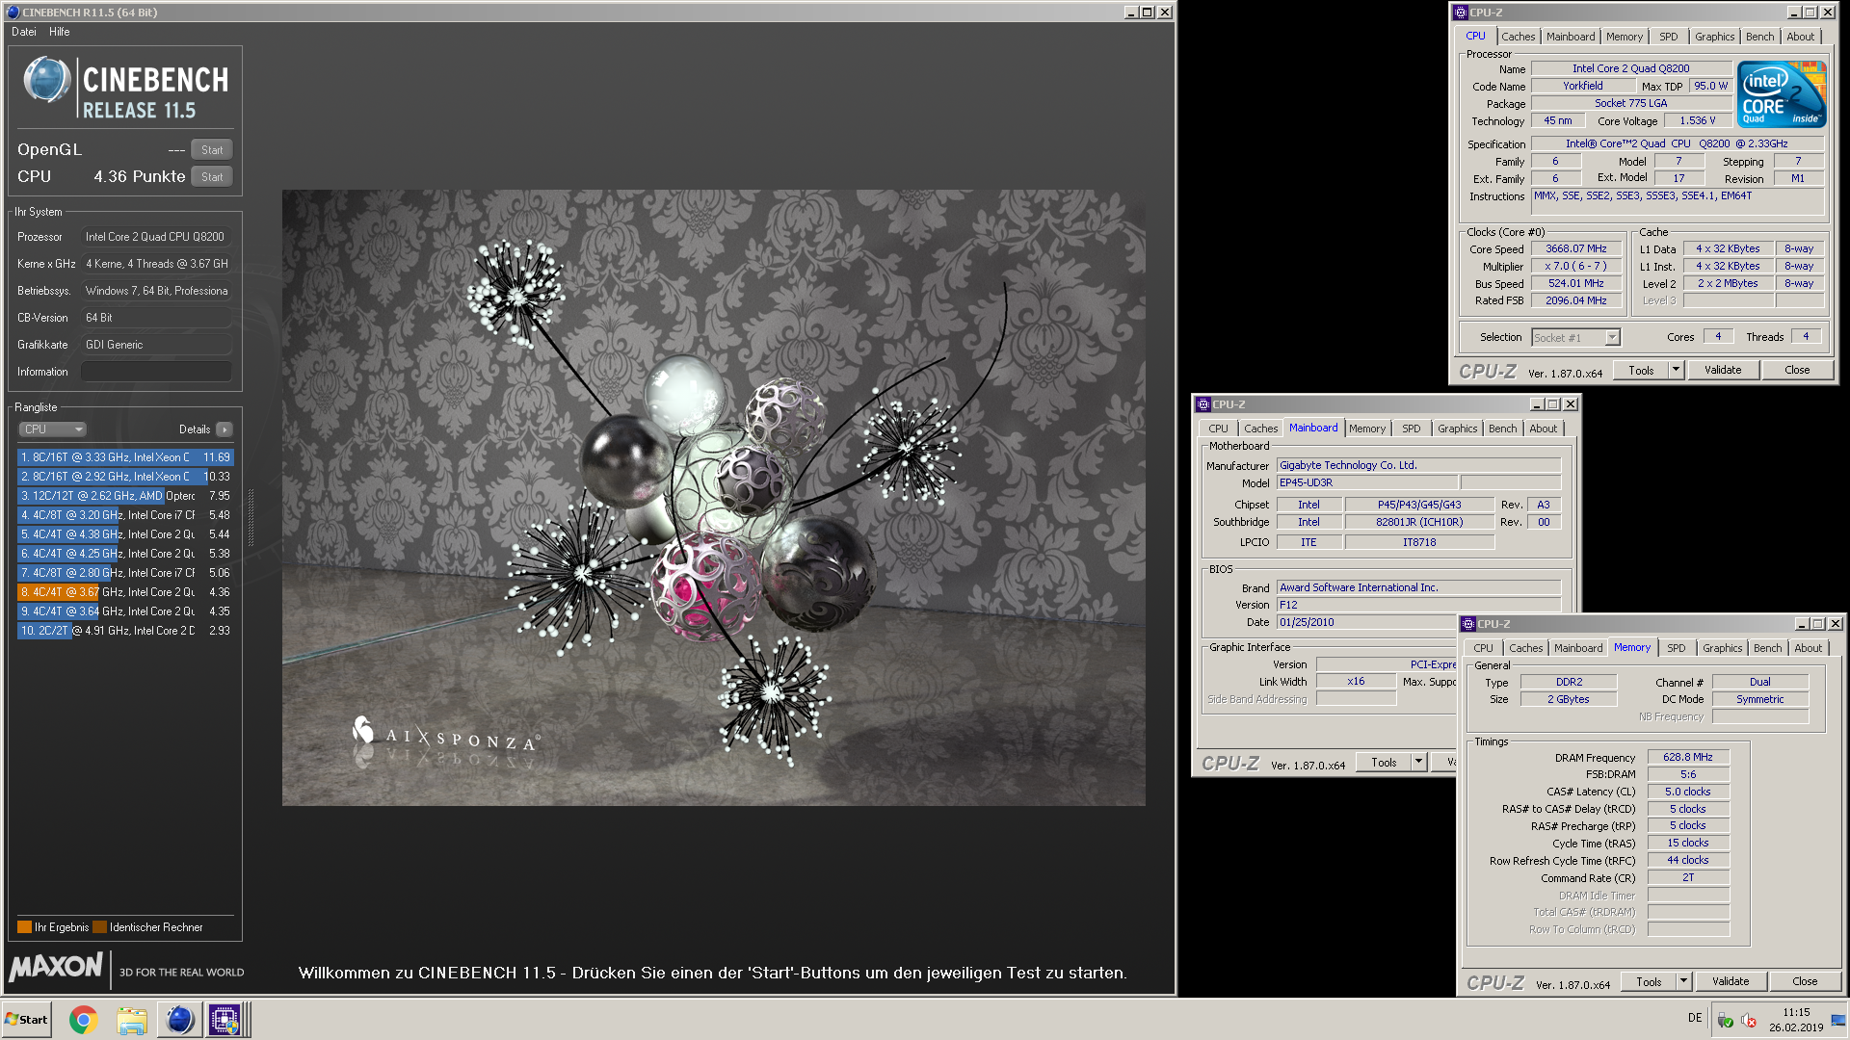Image resolution: width=1850 pixels, height=1040 pixels.
Task: Click the network tray icon by the clock
Action: 1838,1020
